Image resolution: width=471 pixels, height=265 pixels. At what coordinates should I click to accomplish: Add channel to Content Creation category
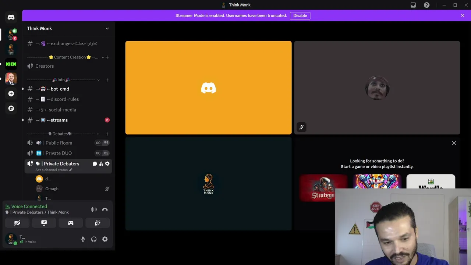click(x=107, y=57)
